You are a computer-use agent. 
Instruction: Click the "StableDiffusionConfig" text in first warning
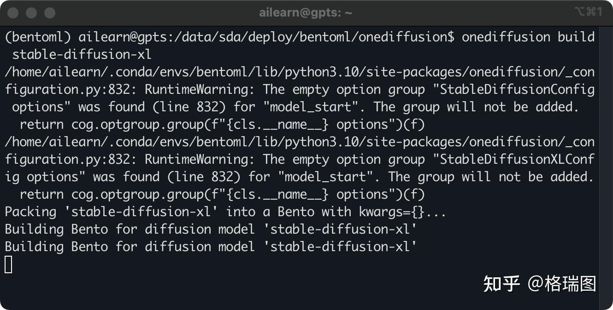tap(517, 90)
